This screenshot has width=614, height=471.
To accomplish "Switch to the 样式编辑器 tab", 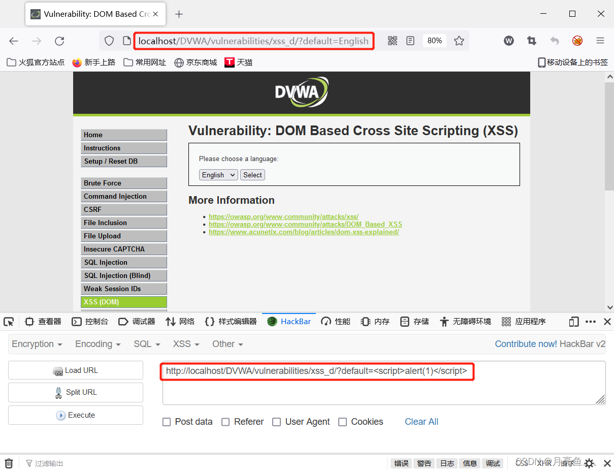I will [x=231, y=322].
